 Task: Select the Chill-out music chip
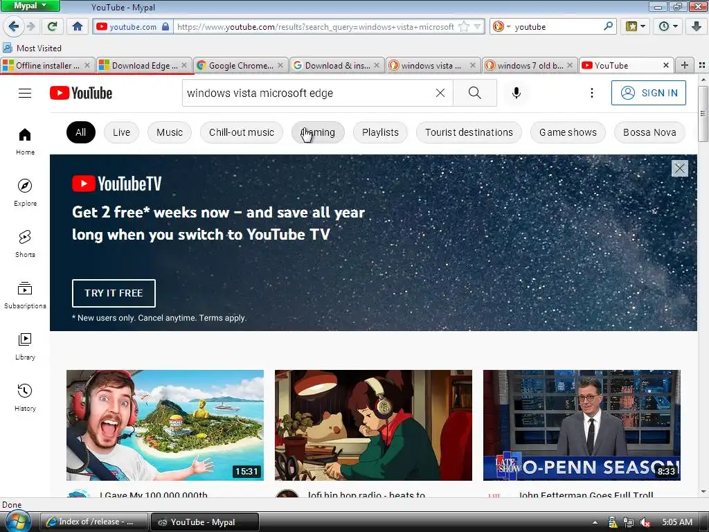[x=242, y=132]
